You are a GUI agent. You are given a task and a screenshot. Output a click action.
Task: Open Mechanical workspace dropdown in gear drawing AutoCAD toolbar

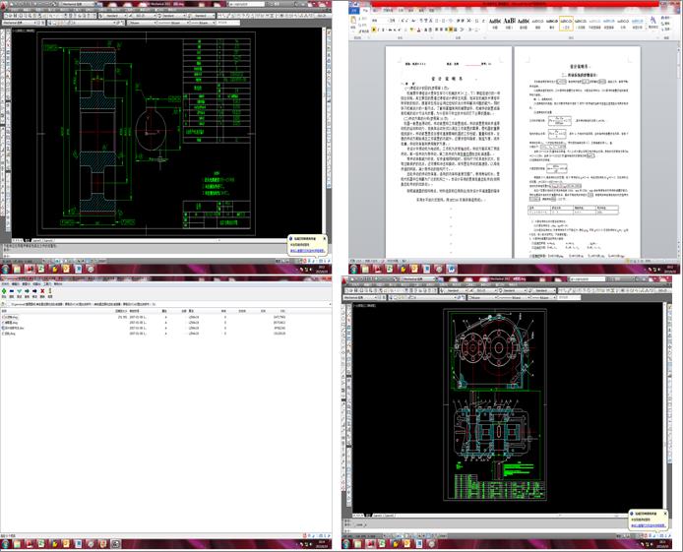pyautogui.click(x=21, y=23)
